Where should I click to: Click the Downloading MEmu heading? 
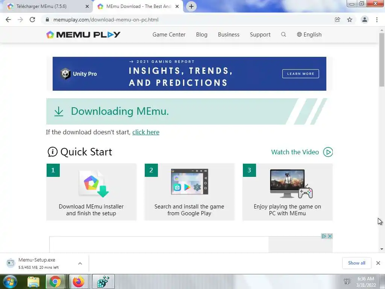pos(120,111)
